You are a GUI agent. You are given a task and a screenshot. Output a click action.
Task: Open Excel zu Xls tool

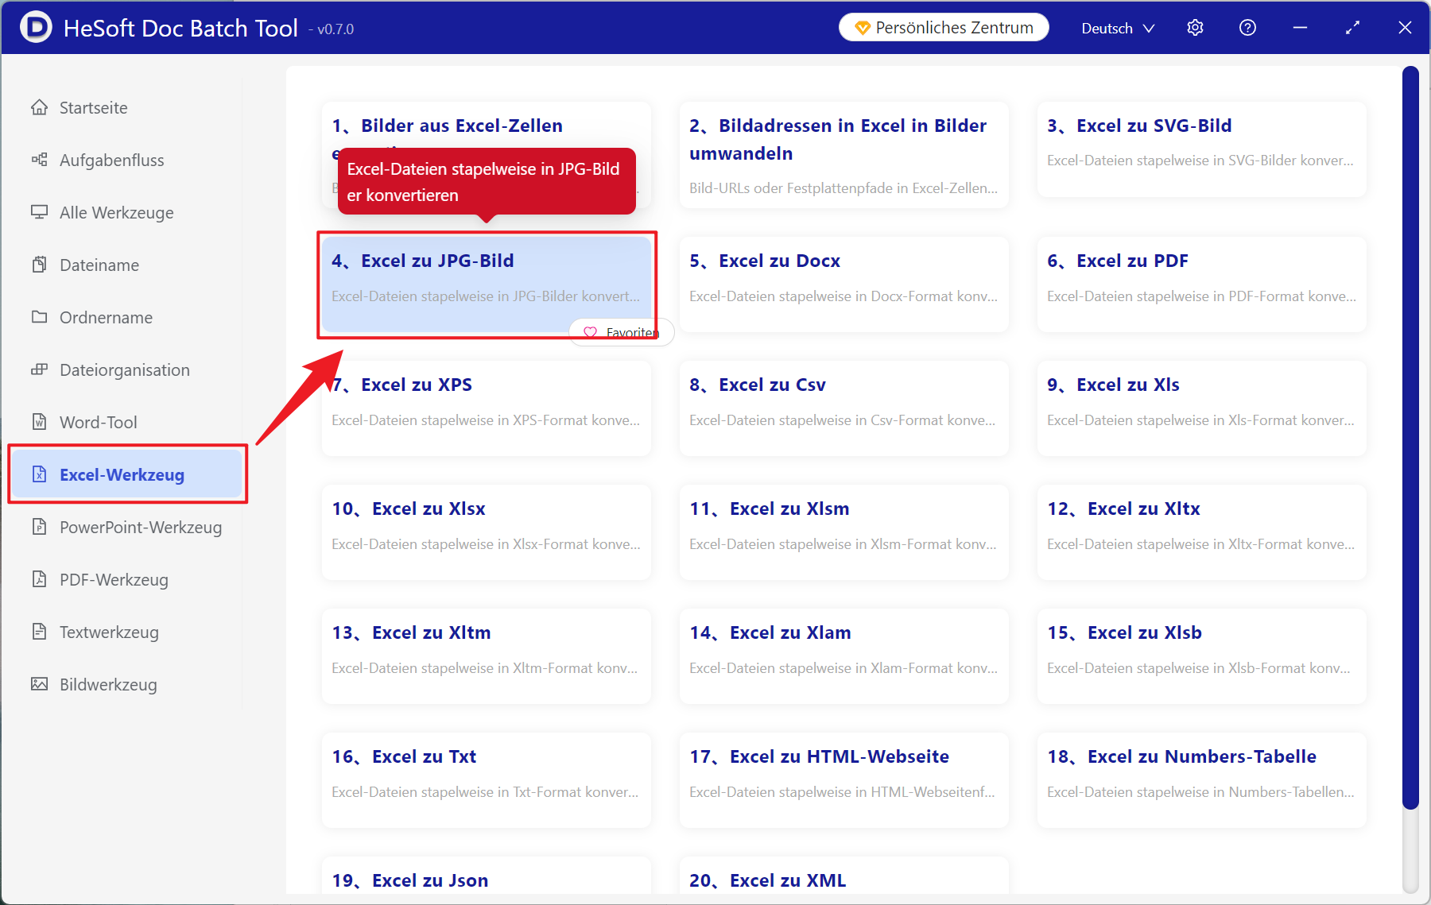(1201, 408)
